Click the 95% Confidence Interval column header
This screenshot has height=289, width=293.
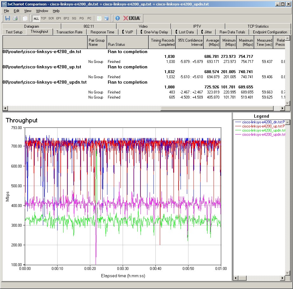coord(190,42)
